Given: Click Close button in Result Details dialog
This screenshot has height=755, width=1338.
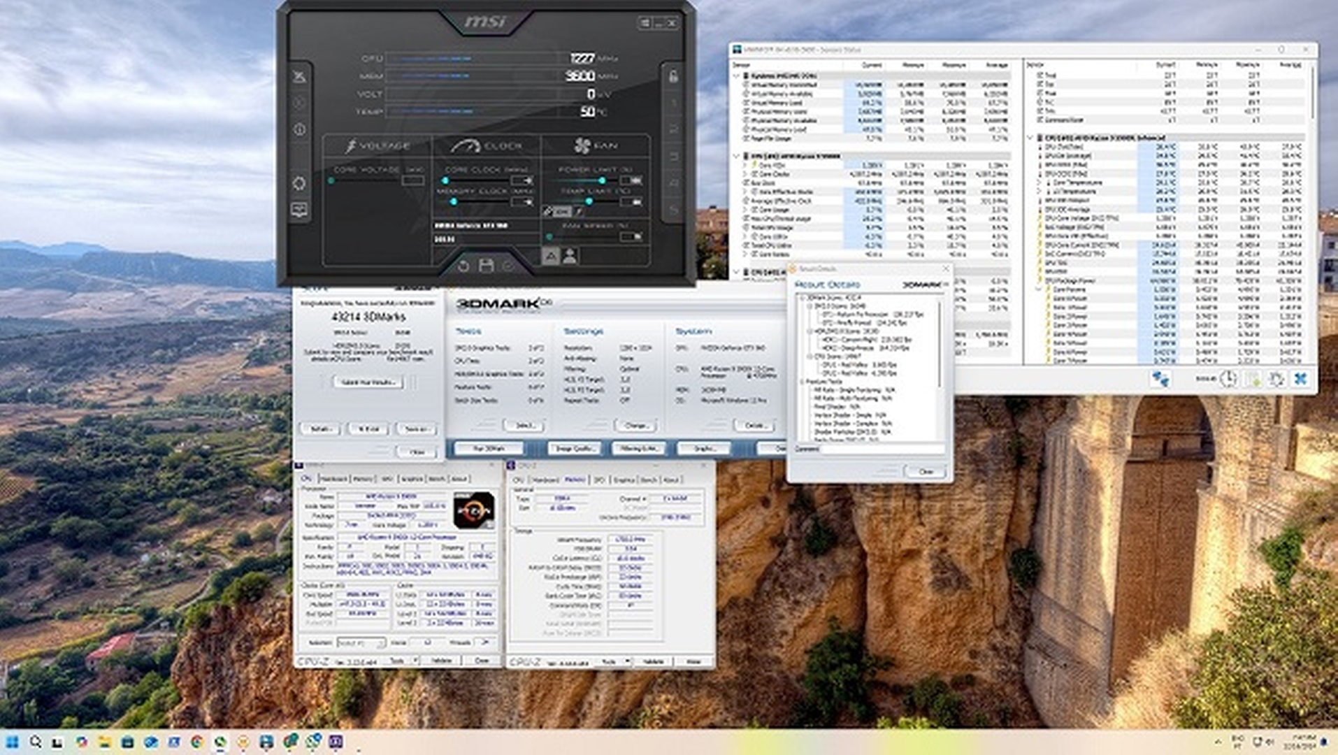Looking at the screenshot, I should click(926, 472).
